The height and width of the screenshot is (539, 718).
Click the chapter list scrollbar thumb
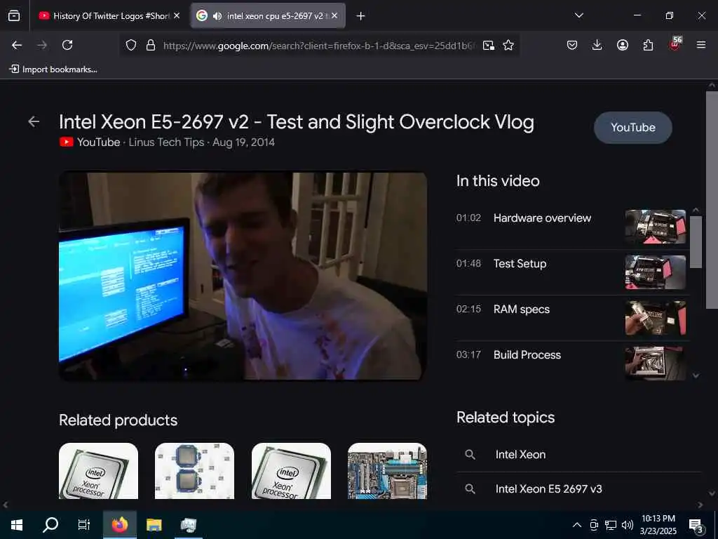click(696, 241)
